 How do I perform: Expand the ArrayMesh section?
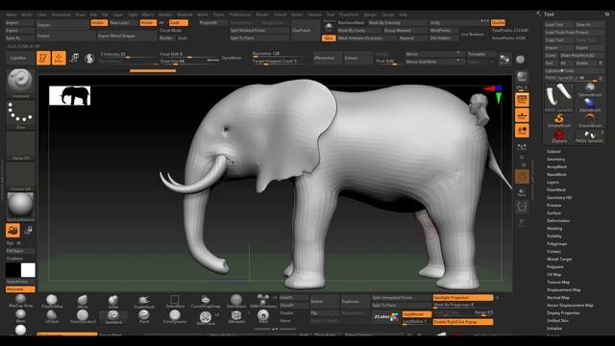coord(556,166)
